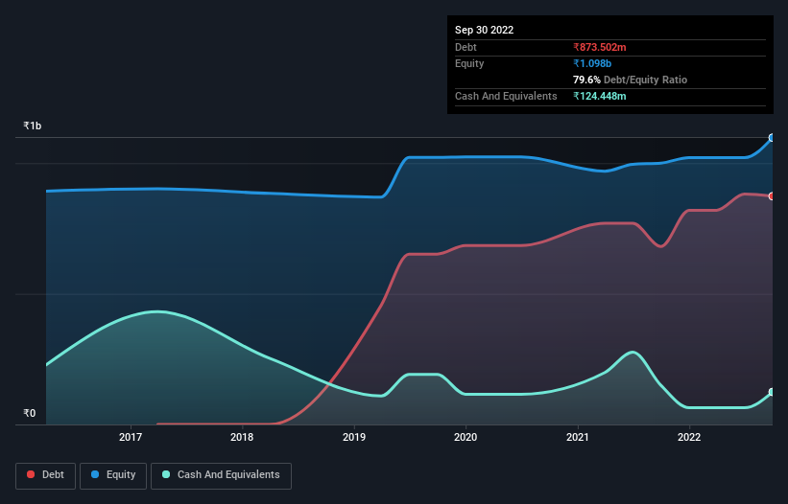This screenshot has width=788, height=504.
Task: Click the ₹1.098b equity value
Action: point(592,63)
